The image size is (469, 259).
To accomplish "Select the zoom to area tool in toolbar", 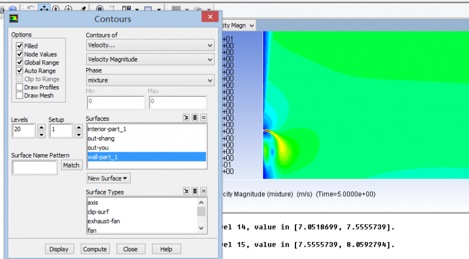I will 68,9.
